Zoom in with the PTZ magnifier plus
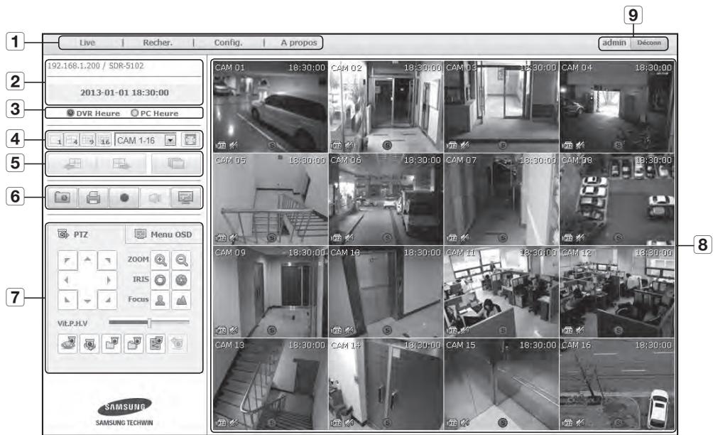The width and height of the screenshot is (713, 435). click(160, 260)
